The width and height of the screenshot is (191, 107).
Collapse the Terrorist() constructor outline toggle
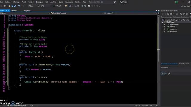coord(8,52)
